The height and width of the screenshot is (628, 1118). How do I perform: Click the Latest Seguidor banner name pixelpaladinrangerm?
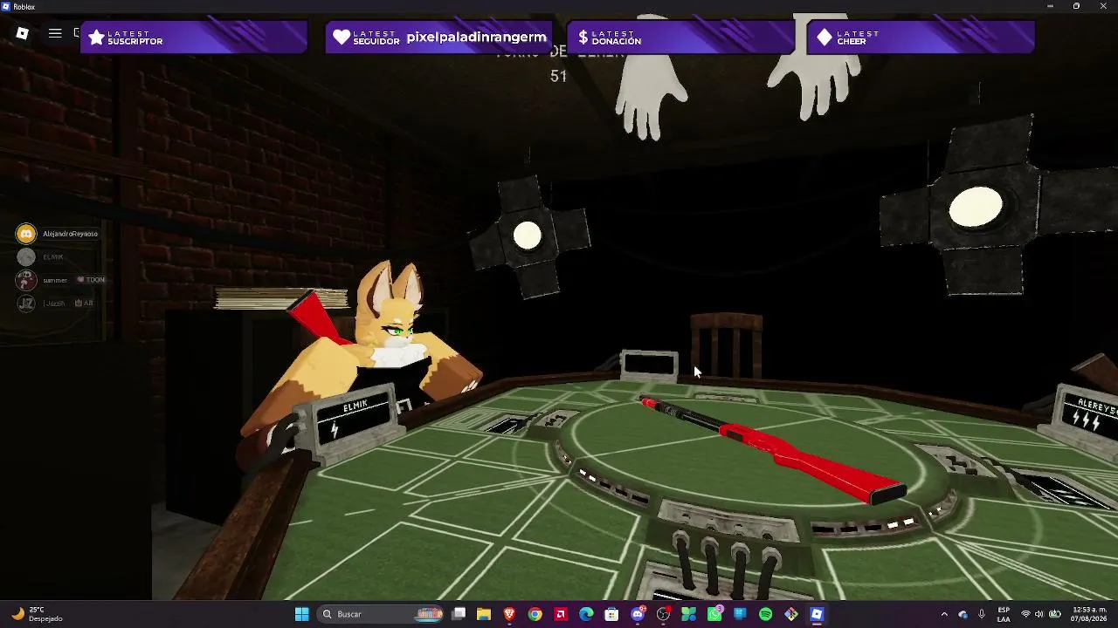tap(476, 38)
